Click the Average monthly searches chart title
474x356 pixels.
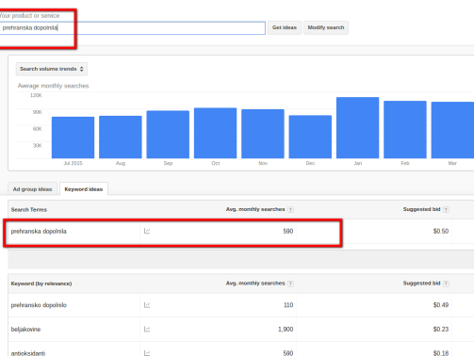pos(53,86)
